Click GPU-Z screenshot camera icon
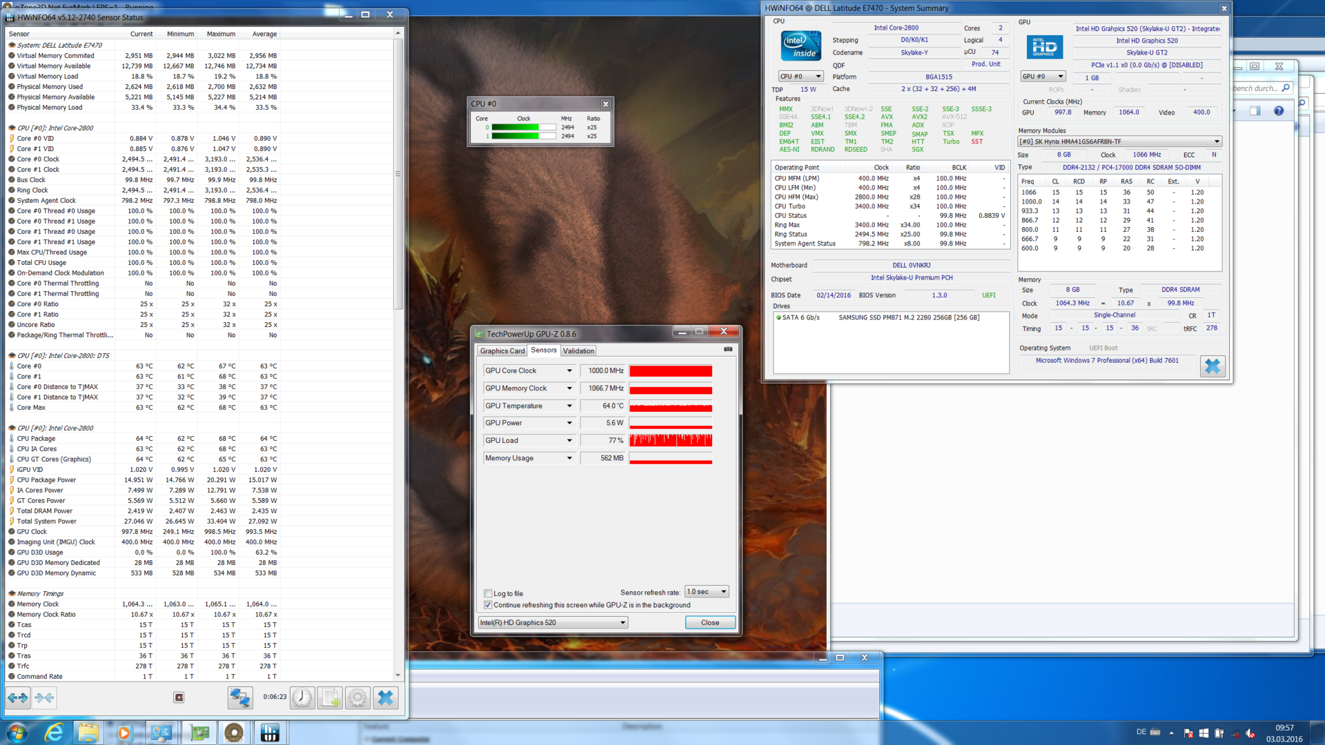This screenshot has height=745, width=1325. click(x=727, y=350)
